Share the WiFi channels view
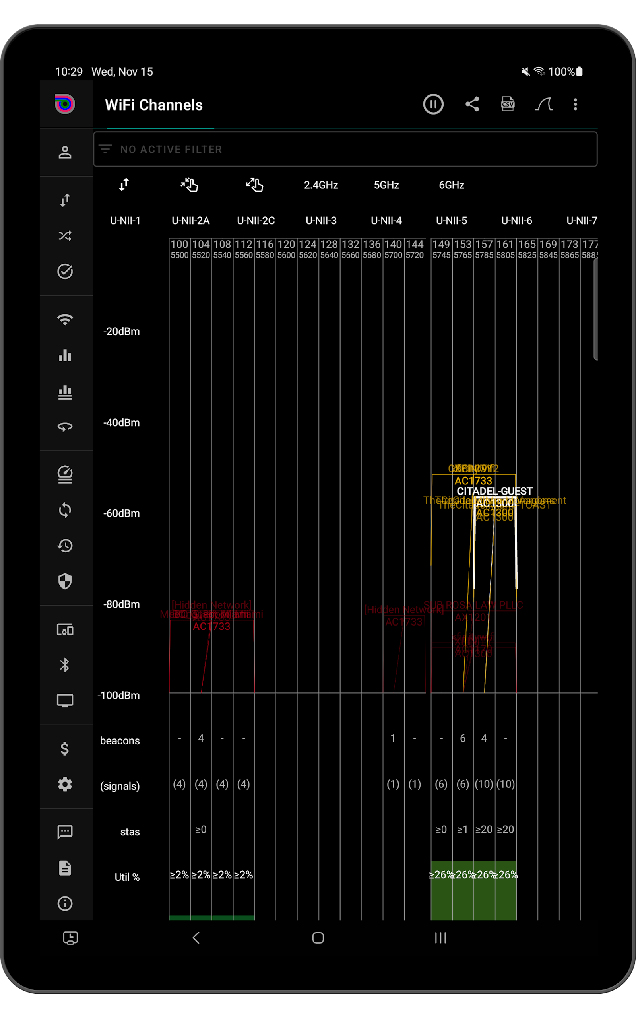The image size is (636, 1018). 472,104
